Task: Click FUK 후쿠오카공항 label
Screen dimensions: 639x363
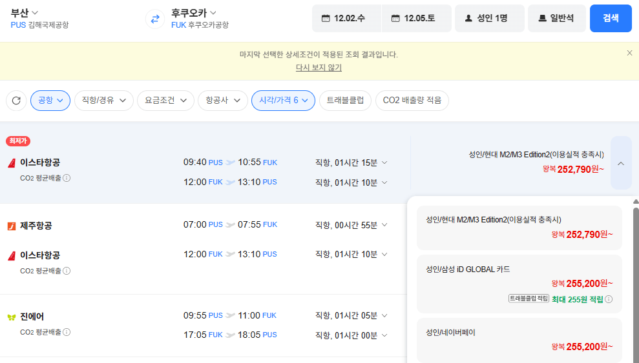Action: pos(200,25)
